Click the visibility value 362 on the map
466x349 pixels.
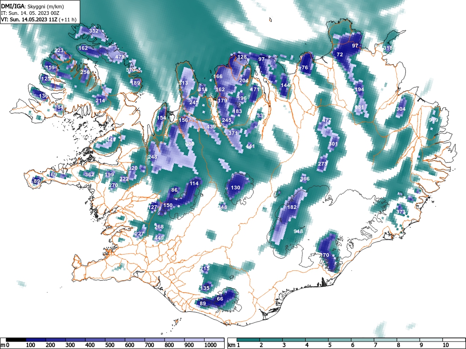tap(89, 174)
